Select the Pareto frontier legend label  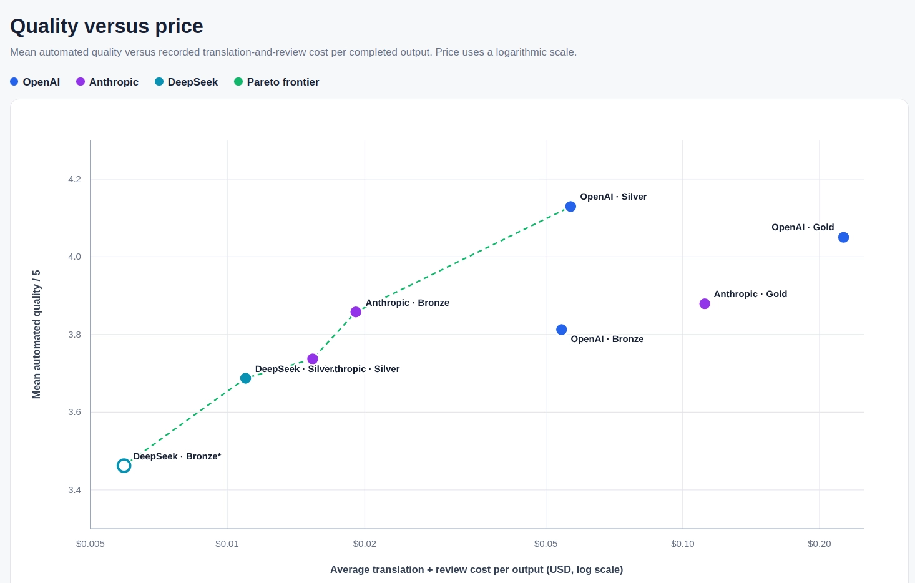point(283,82)
